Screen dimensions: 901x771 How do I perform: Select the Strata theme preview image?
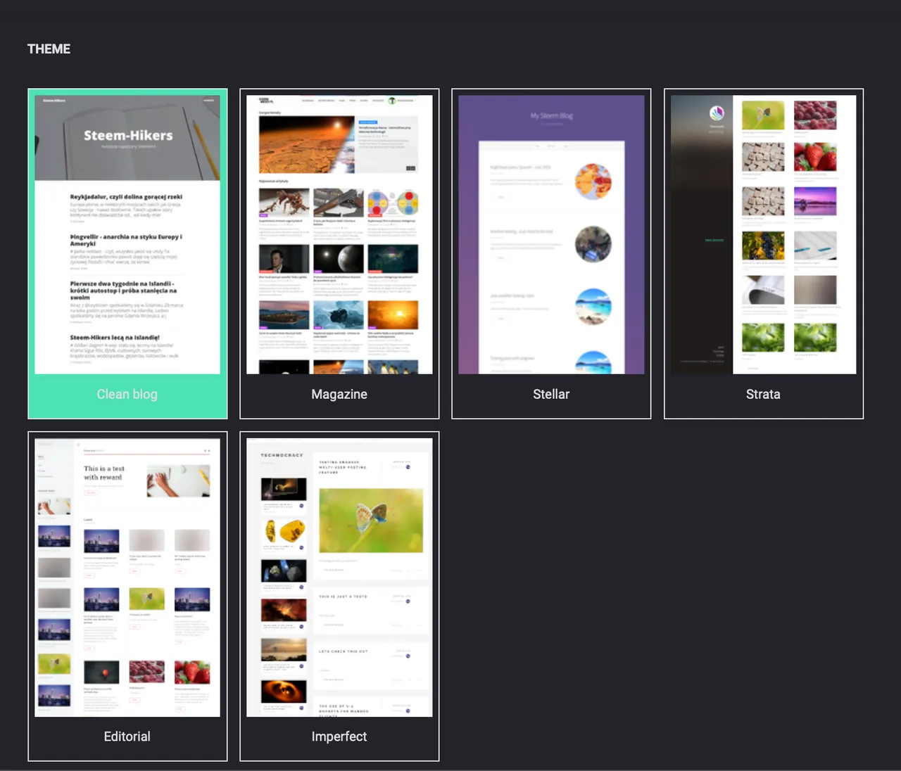(x=764, y=234)
